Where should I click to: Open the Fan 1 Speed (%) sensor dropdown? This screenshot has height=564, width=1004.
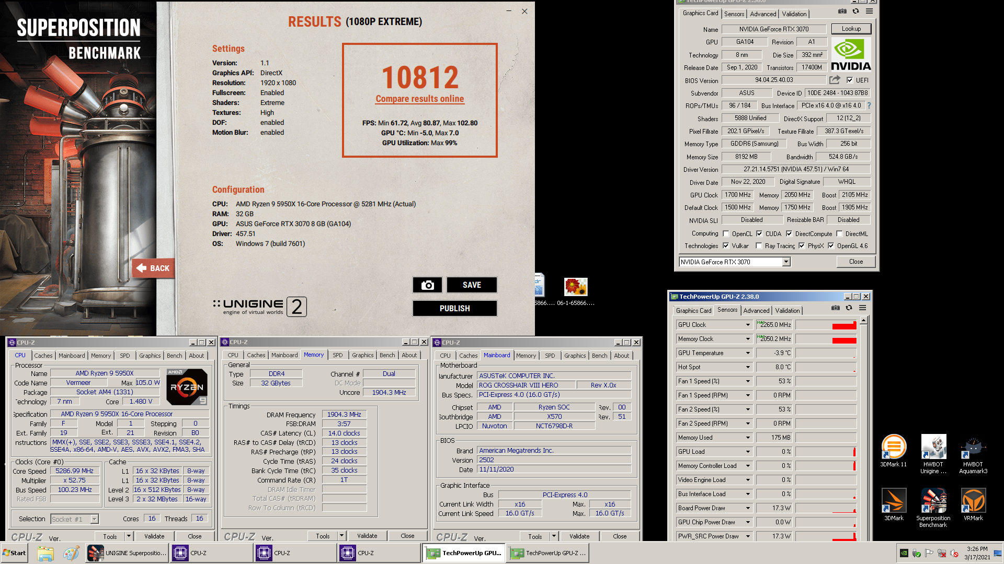click(748, 381)
